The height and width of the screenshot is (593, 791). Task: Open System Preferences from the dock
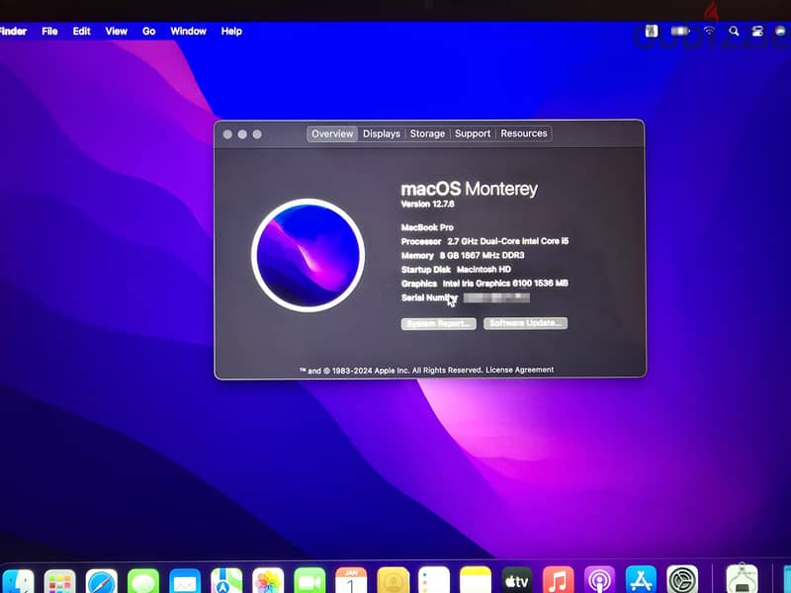(682, 581)
